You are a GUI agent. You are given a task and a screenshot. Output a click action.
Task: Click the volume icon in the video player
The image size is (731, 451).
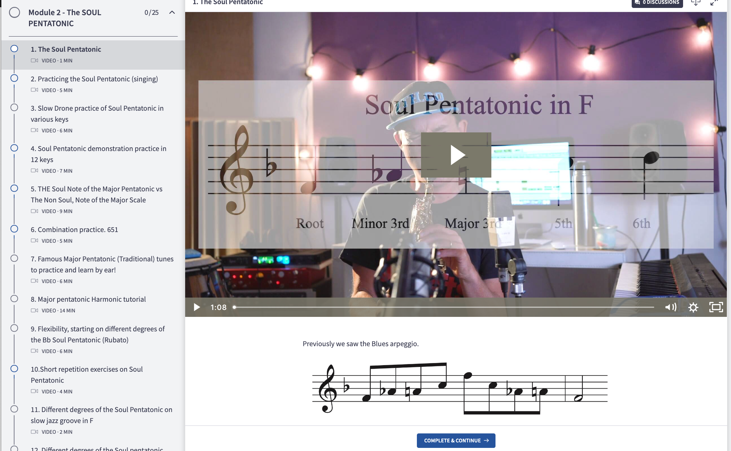pos(670,307)
